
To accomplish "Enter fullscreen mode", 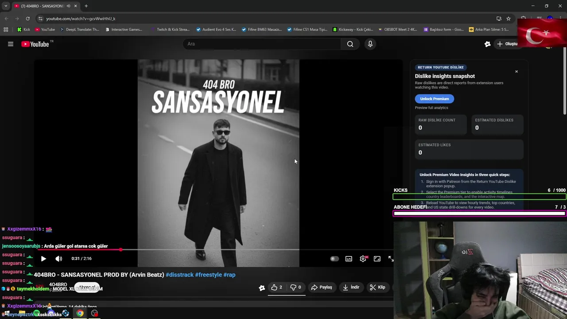I will 391,259.
